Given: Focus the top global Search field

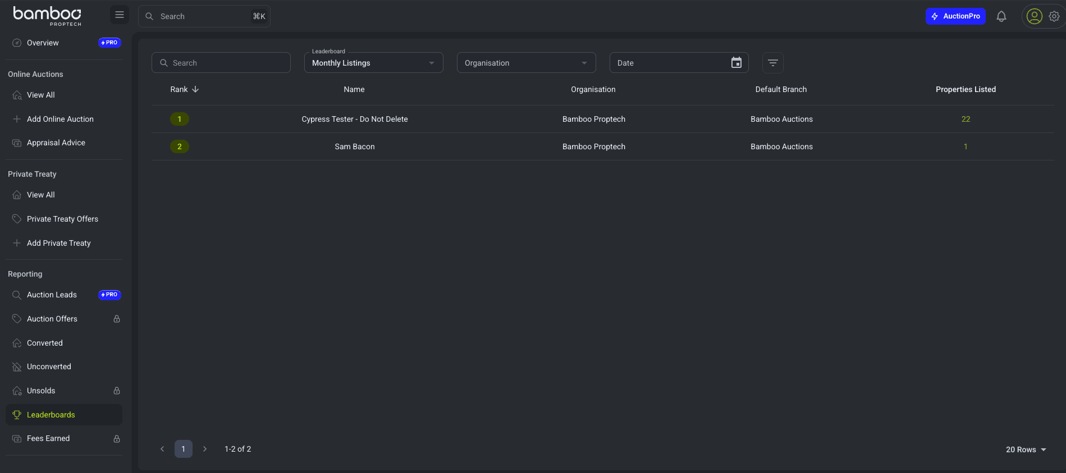Looking at the screenshot, I should (x=204, y=16).
